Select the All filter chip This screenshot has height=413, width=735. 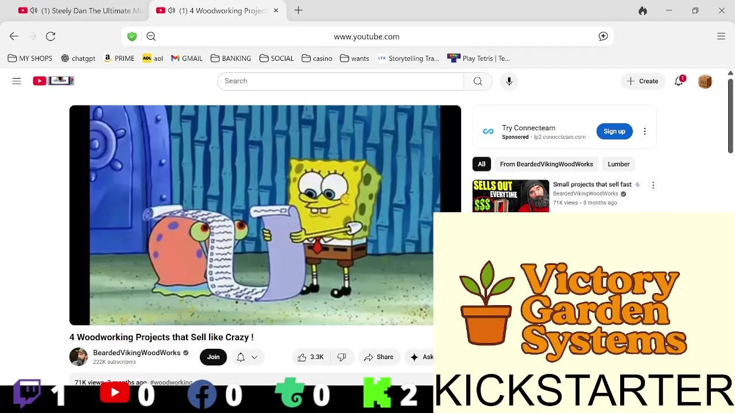[481, 164]
